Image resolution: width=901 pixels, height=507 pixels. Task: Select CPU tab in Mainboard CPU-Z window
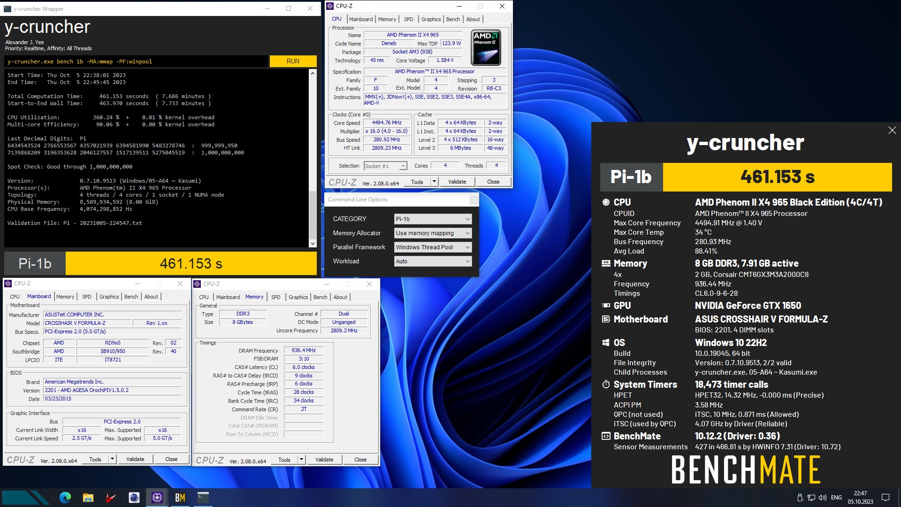(x=15, y=297)
